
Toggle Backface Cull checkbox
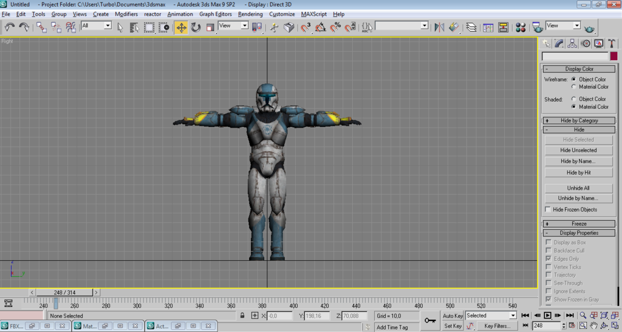[x=549, y=250]
